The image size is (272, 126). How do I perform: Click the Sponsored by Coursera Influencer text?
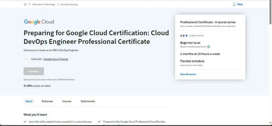(49, 80)
